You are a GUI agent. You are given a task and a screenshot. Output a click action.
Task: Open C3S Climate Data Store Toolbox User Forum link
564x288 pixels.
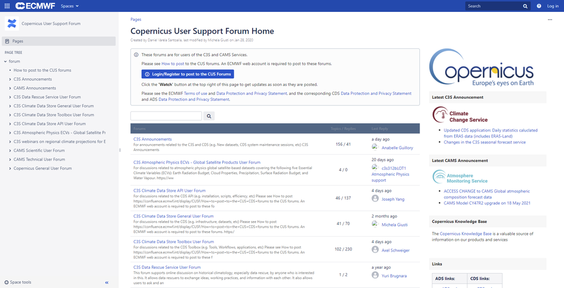click(x=174, y=241)
